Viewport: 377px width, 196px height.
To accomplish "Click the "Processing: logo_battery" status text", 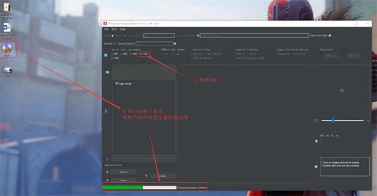I will [192, 187].
